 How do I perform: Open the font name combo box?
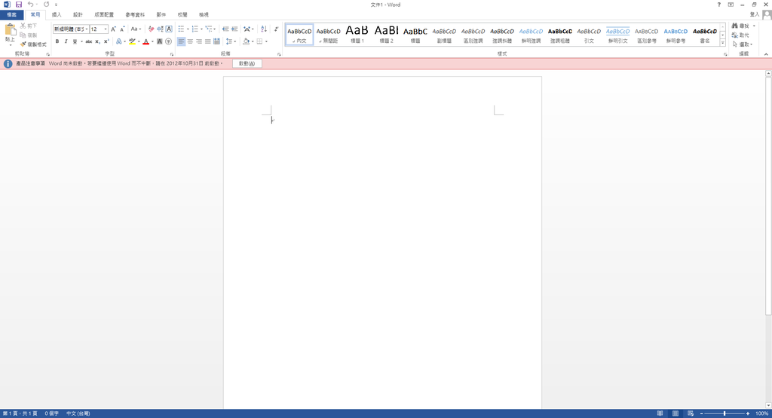[x=71, y=29]
